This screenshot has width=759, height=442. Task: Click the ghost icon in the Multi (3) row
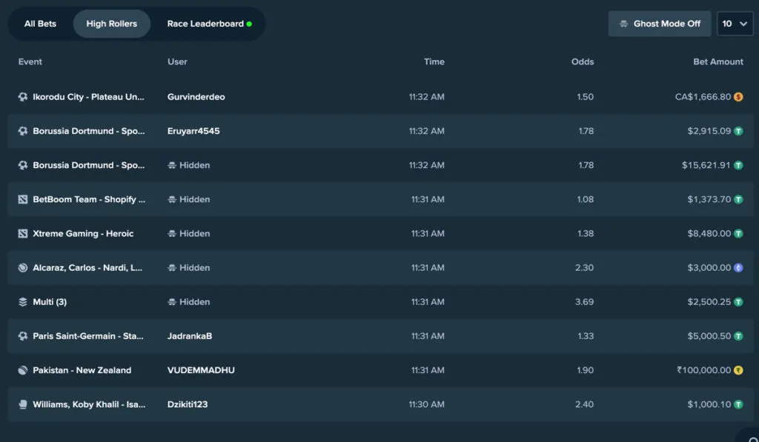coord(172,302)
